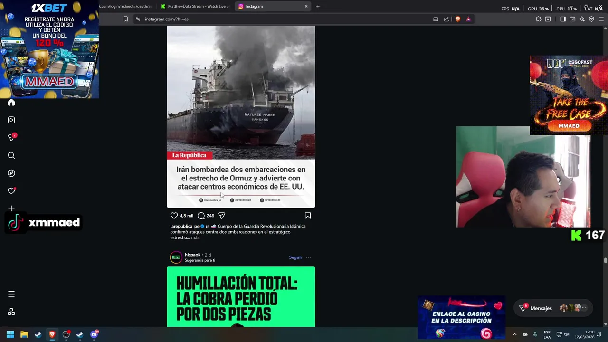Go to Instagram Home in sidebar
The height and width of the screenshot is (342, 608).
click(x=11, y=103)
